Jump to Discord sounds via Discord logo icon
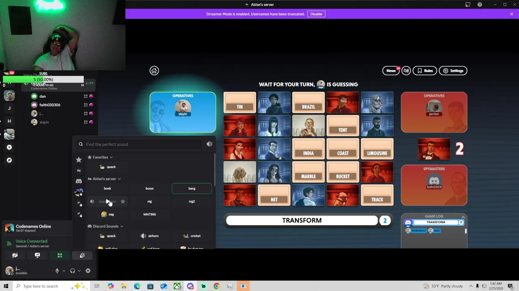This screenshot has height=291, width=519. tap(79, 181)
